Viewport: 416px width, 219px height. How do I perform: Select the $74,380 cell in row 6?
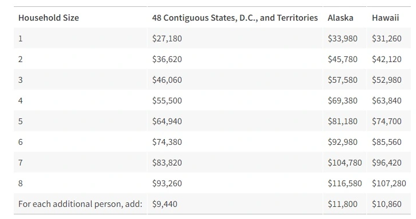click(167, 141)
